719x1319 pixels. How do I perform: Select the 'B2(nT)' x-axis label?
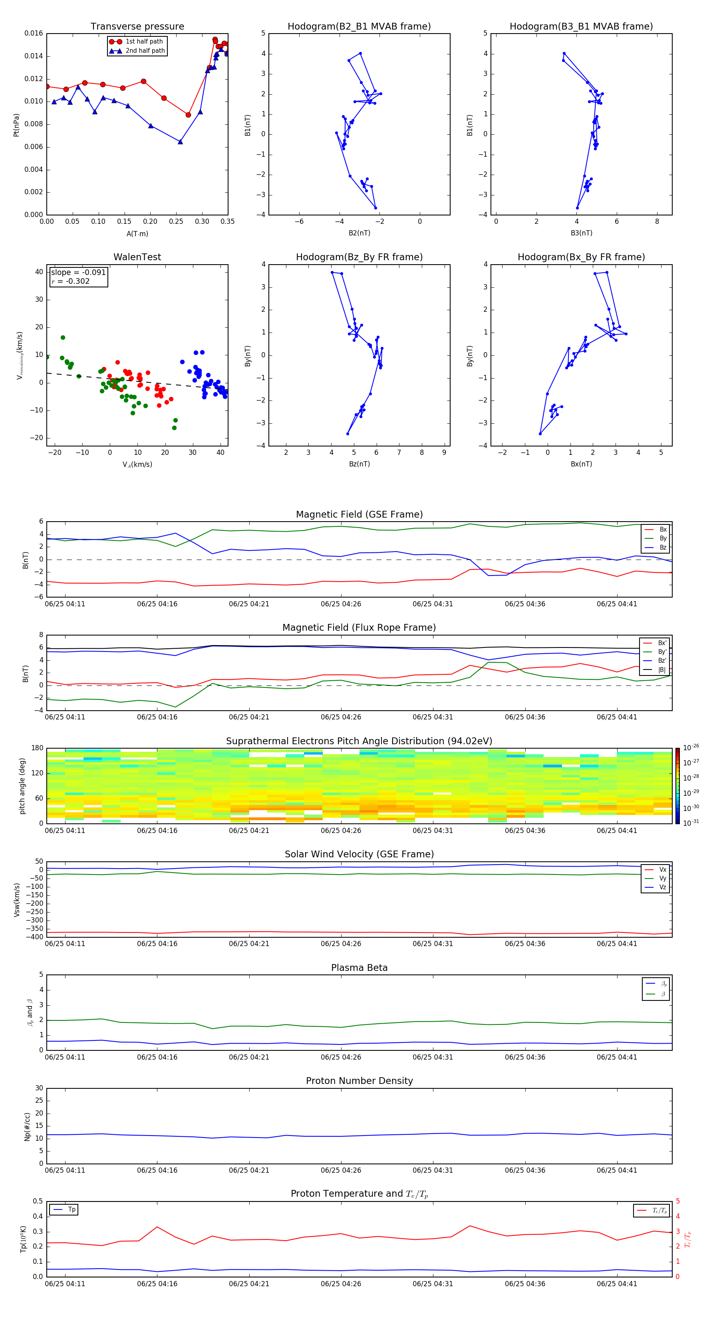[x=359, y=233]
